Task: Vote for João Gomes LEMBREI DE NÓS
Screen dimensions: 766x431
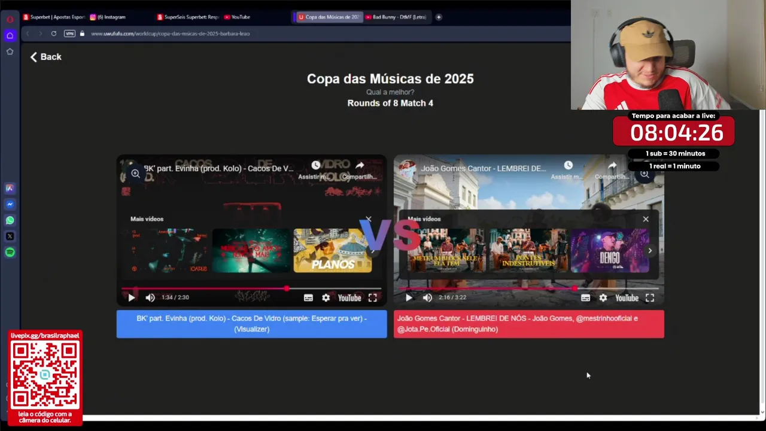Action: (529, 324)
